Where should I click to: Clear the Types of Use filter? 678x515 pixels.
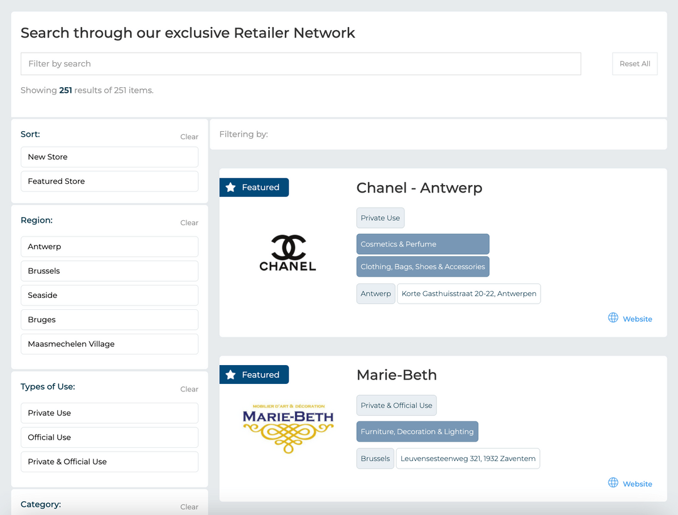[x=189, y=389]
